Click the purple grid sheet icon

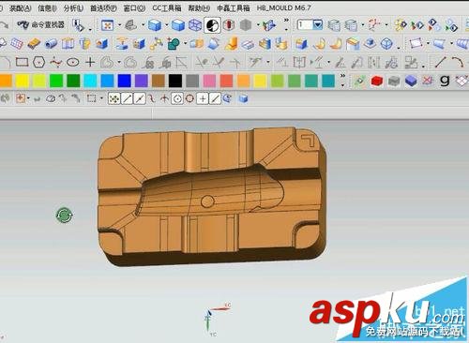[x=17, y=44]
